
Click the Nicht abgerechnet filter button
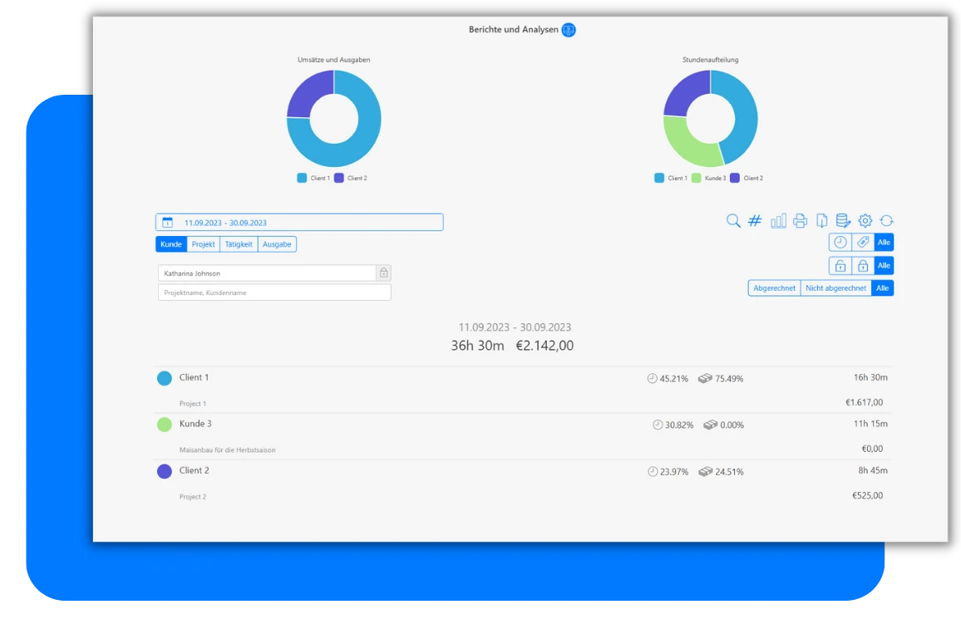(835, 288)
